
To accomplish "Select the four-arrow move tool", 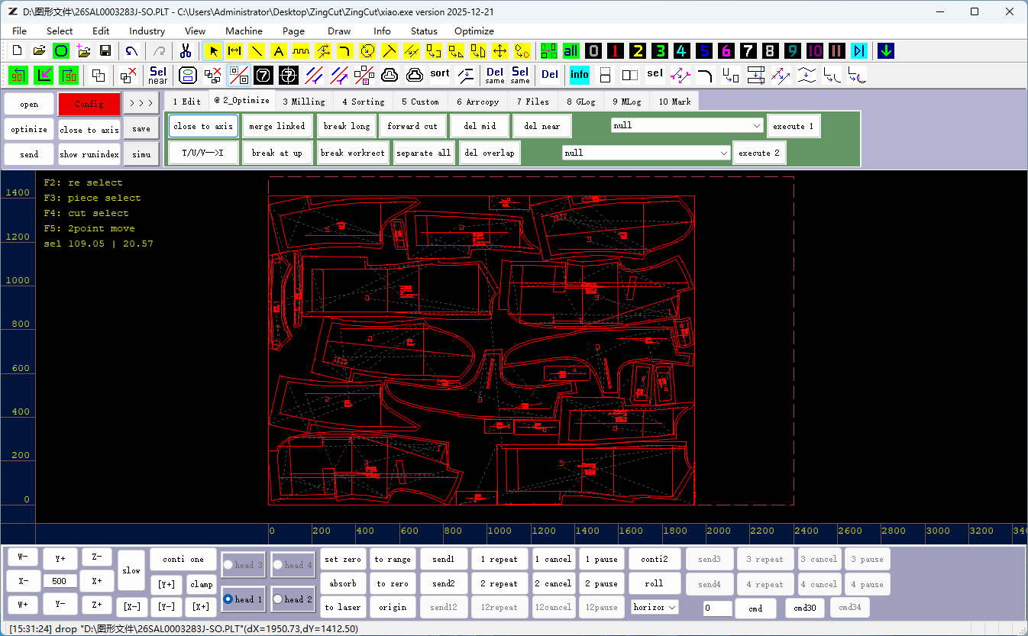I will point(500,51).
